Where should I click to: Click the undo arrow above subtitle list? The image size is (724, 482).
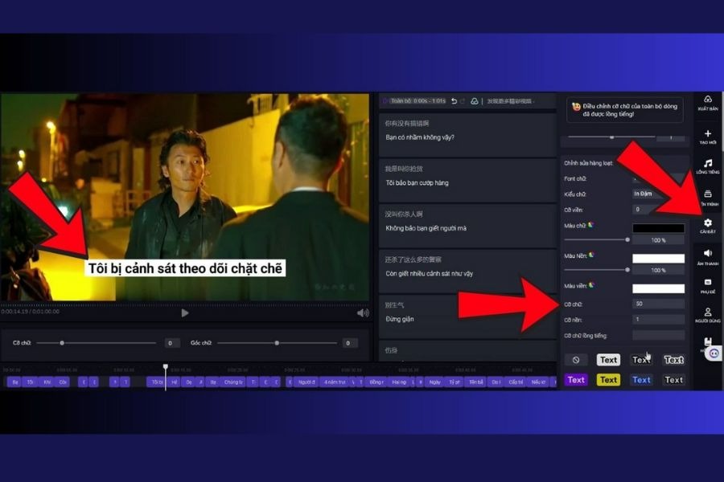[x=454, y=101]
